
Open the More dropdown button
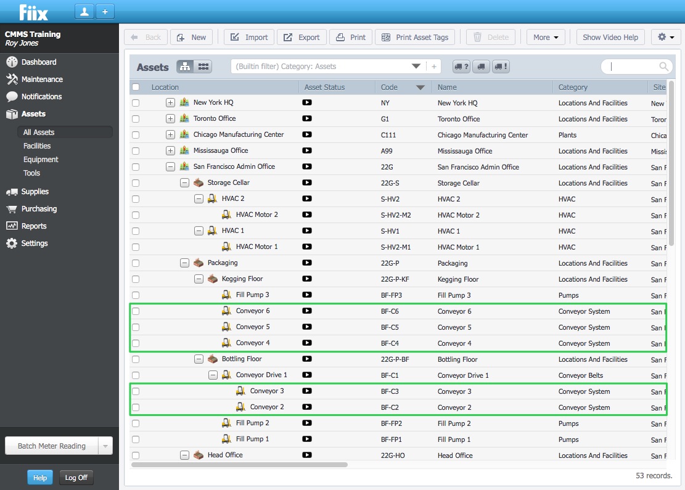pyautogui.click(x=546, y=37)
